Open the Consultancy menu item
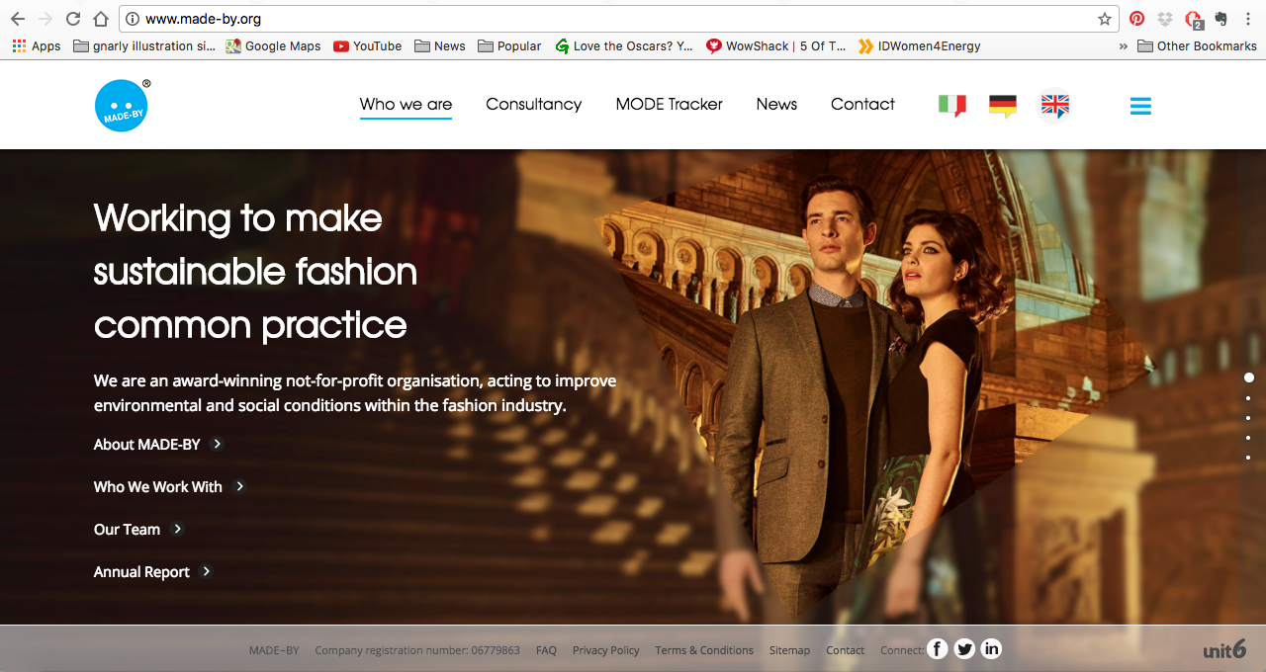Image resolution: width=1266 pixels, height=672 pixels. (533, 104)
